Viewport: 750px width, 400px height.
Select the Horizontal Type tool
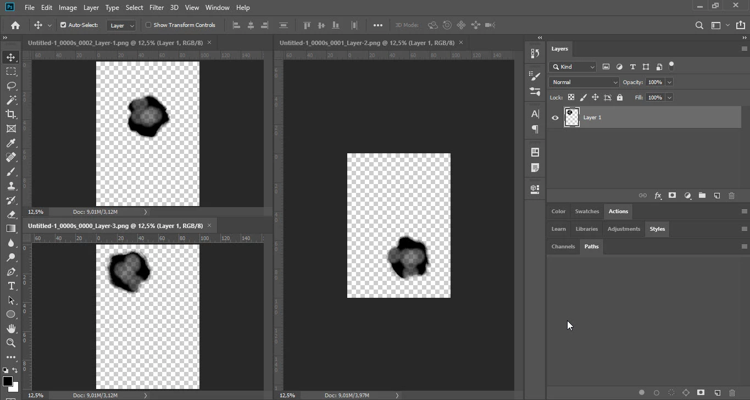coord(11,286)
